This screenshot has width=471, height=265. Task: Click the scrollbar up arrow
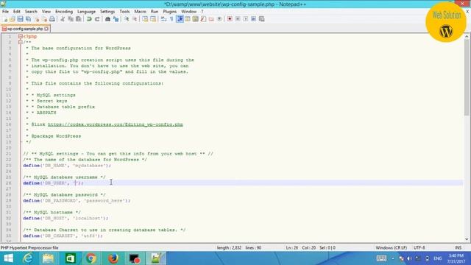467,36
